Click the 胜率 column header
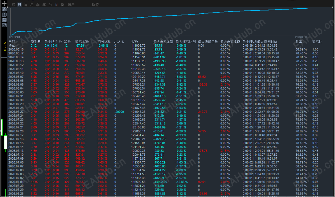The height and width of the screenshot is (197, 335). 299,42
